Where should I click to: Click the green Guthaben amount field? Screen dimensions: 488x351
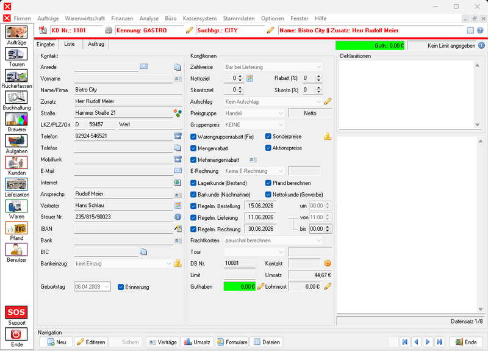[239, 286]
